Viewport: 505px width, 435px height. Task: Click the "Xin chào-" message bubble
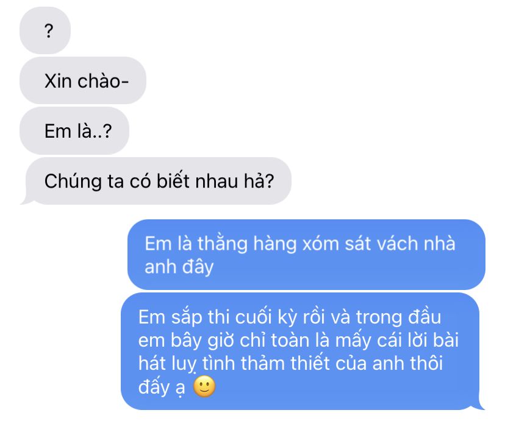83,80
